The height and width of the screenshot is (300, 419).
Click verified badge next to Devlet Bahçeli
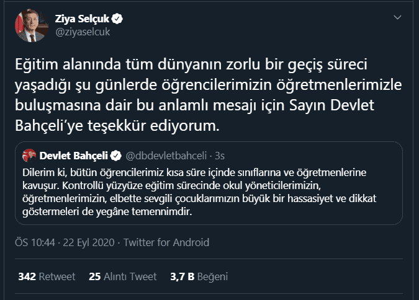point(115,154)
